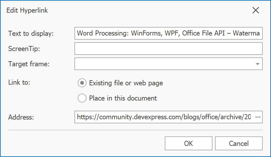This screenshot has height=157, width=271.
Task: Click the "Existing file or web page" option text
Action: coord(126,83)
